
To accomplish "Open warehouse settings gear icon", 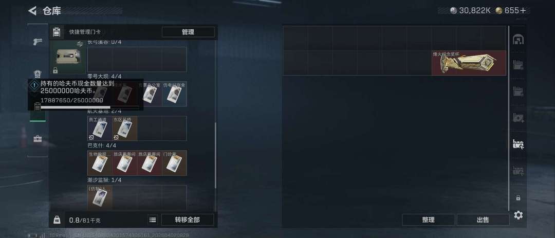I will coord(518,215).
